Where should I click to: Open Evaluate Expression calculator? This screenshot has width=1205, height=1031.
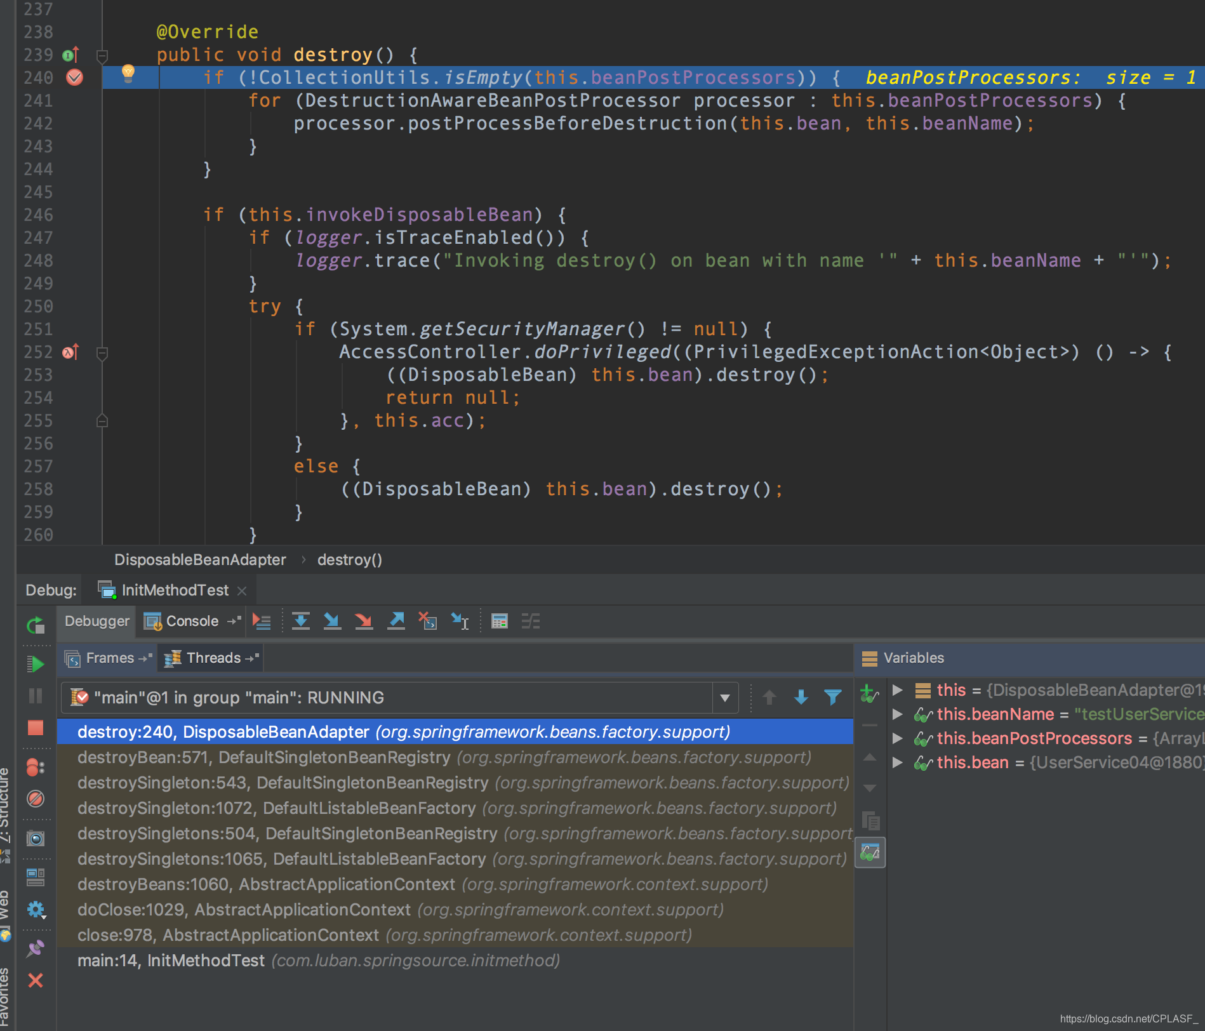(500, 621)
